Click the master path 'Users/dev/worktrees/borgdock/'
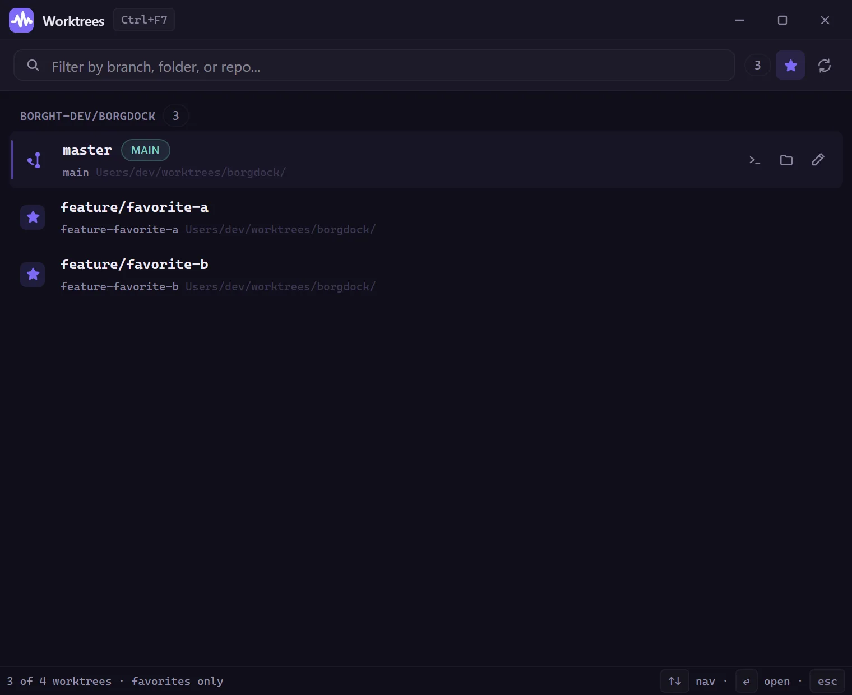The width and height of the screenshot is (852, 695). click(x=191, y=172)
